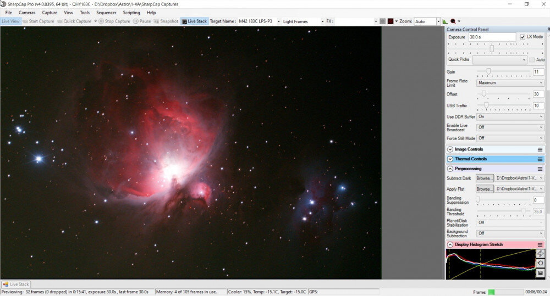Open the Quick Picks dropdown
This screenshot has height=296, width=550.
click(499, 59)
